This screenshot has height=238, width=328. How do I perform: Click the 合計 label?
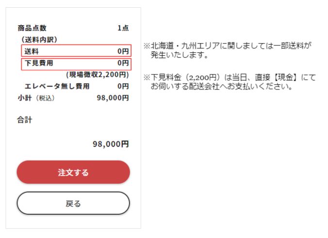point(24,120)
